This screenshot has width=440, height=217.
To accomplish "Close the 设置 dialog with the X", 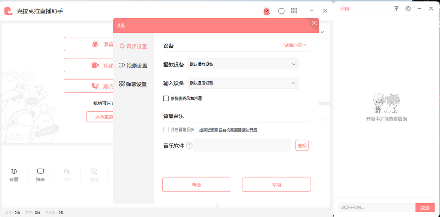I will click(x=314, y=23).
